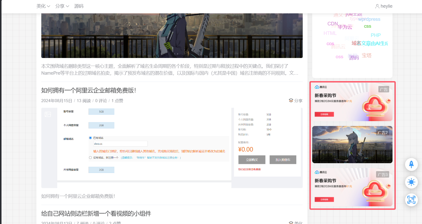Select the HTML tag in tag cloud

(x=330, y=33)
